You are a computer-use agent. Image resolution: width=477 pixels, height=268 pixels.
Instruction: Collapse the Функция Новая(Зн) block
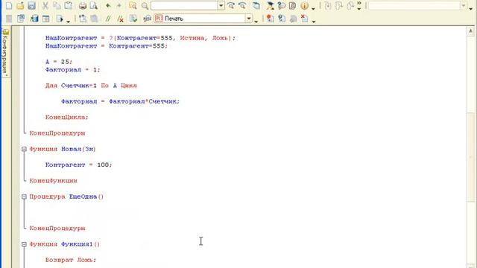(24, 149)
